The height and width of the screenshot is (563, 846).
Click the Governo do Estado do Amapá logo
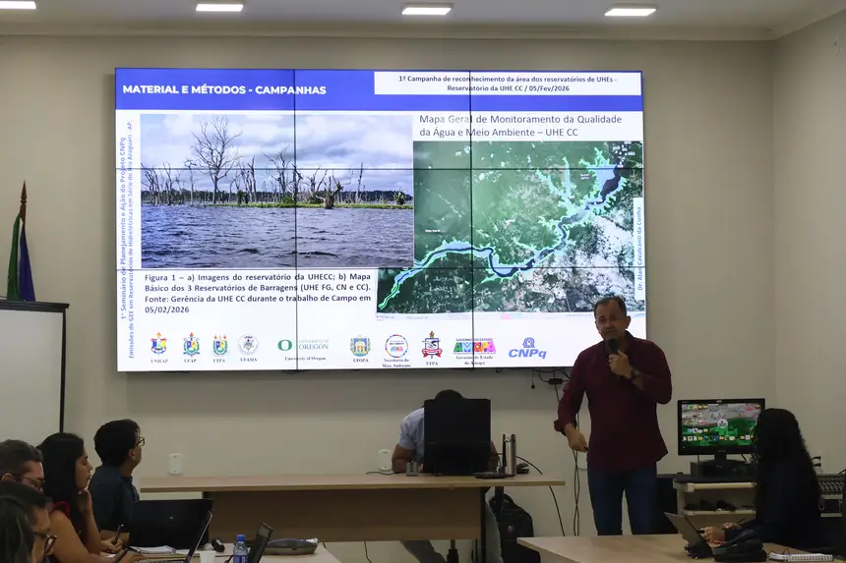click(x=474, y=348)
